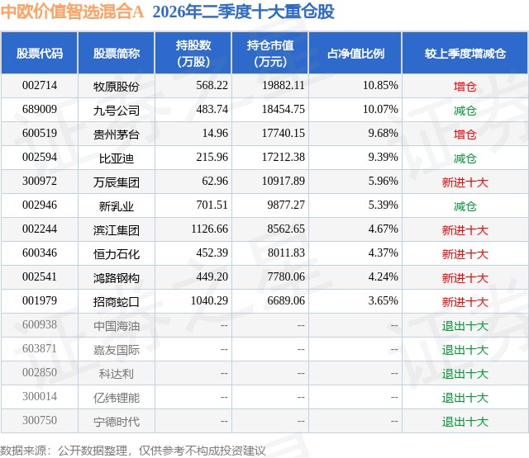Select the 占净值比例 column header
The width and height of the screenshot is (529, 458).
pos(355,53)
